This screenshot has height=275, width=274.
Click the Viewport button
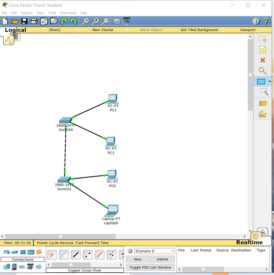[x=248, y=30]
